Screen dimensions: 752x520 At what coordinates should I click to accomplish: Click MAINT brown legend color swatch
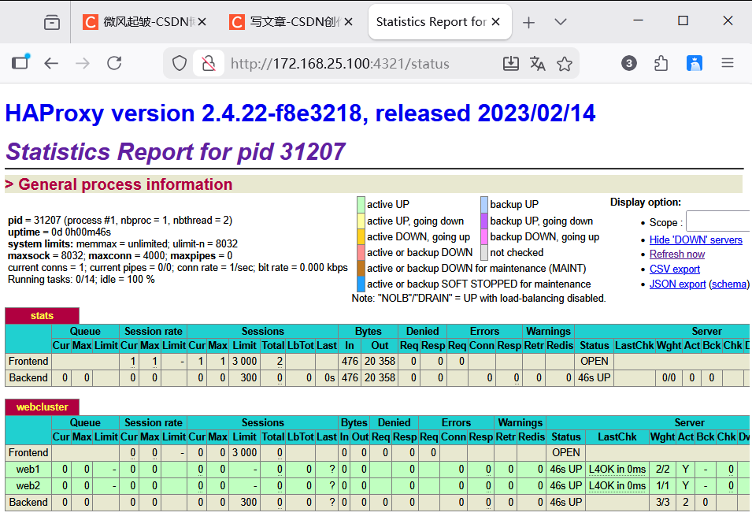click(361, 268)
